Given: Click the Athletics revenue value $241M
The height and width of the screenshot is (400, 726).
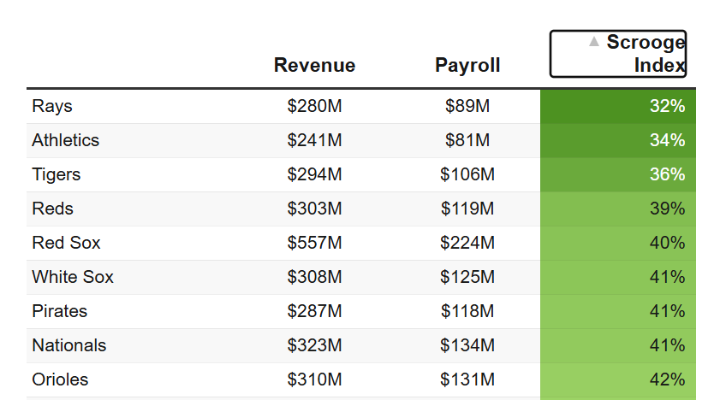Looking at the screenshot, I should pos(314,140).
